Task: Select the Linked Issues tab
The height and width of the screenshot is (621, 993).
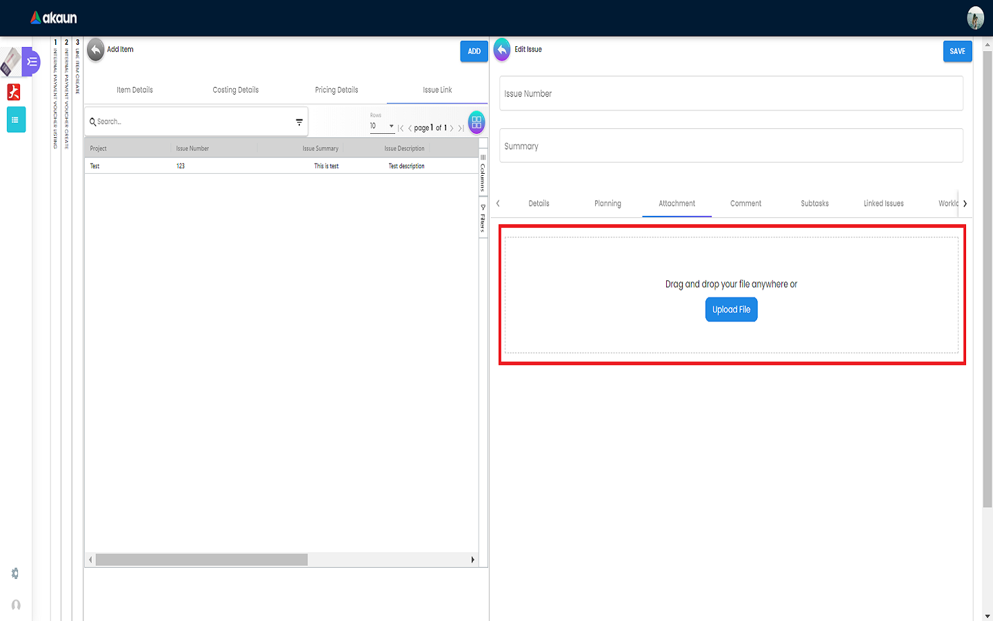Action: coord(883,204)
